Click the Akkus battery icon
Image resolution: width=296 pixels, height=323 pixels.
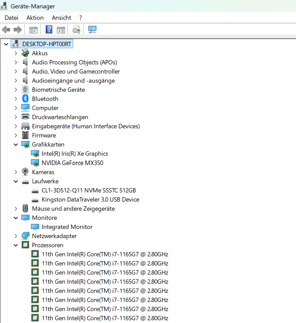click(x=25, y=53)
